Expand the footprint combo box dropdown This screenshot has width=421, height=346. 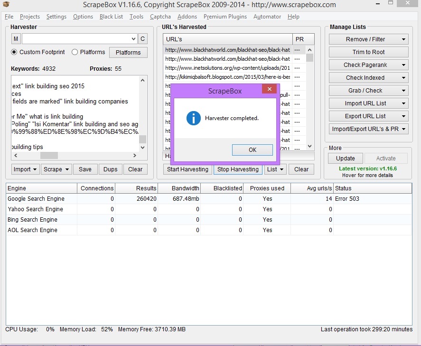click(x=133, y=39)
